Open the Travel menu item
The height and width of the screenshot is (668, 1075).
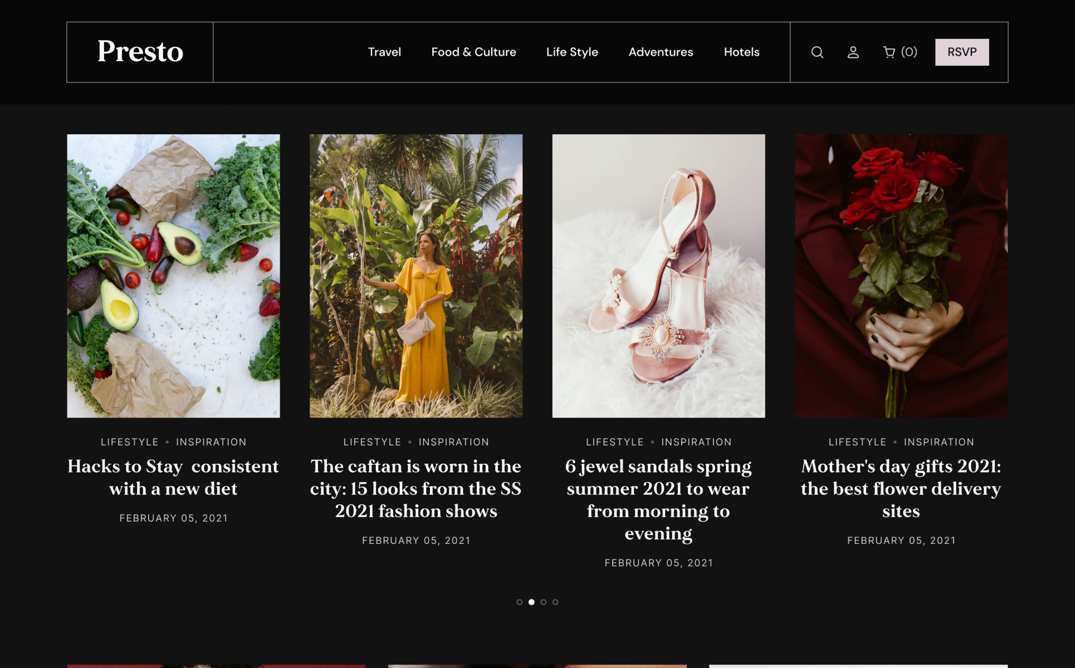click(x=384, y=52)
